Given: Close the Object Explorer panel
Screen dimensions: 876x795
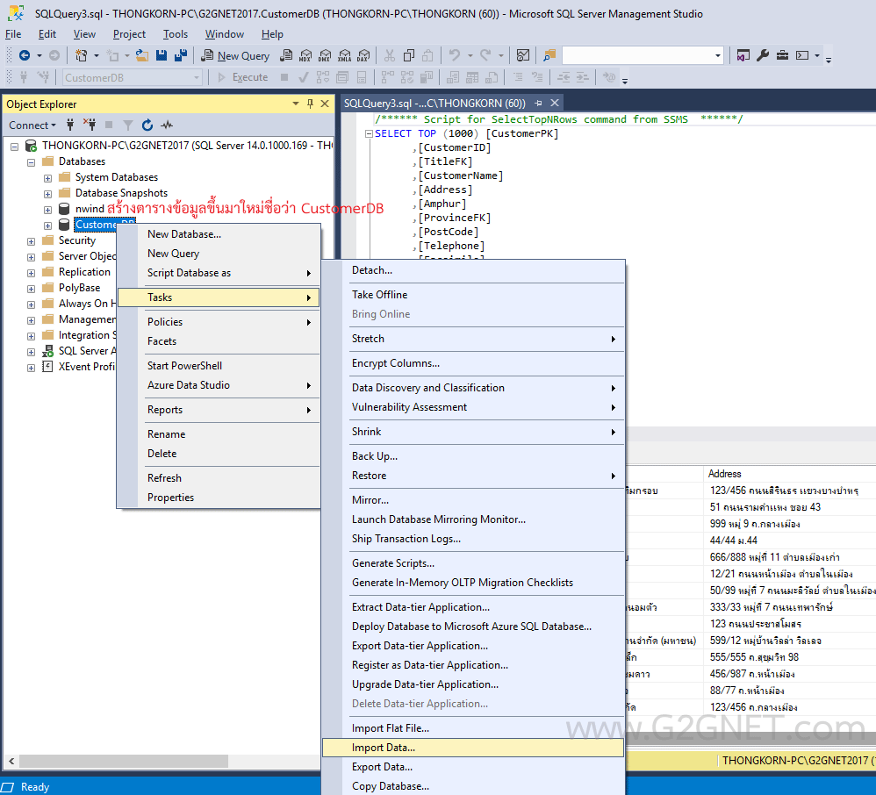Looking at the screenshot, I should click(x=325, y=104).
